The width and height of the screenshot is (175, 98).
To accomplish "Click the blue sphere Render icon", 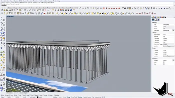I will pyautogui.click(x=71, y=10).
